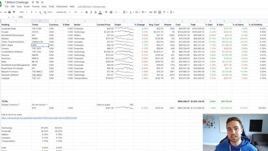
Task: Insert a comment
Action: 155,12
